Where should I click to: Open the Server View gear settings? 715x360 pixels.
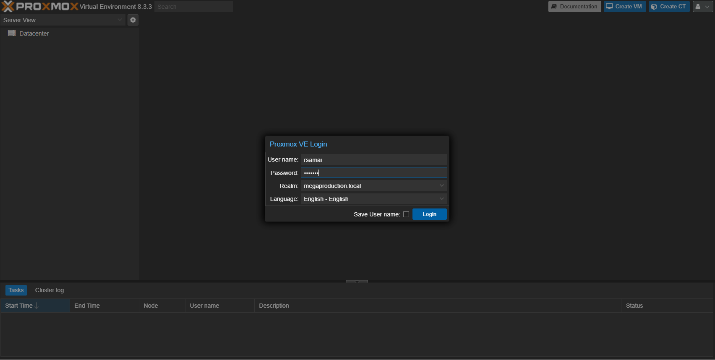point(133,20)
